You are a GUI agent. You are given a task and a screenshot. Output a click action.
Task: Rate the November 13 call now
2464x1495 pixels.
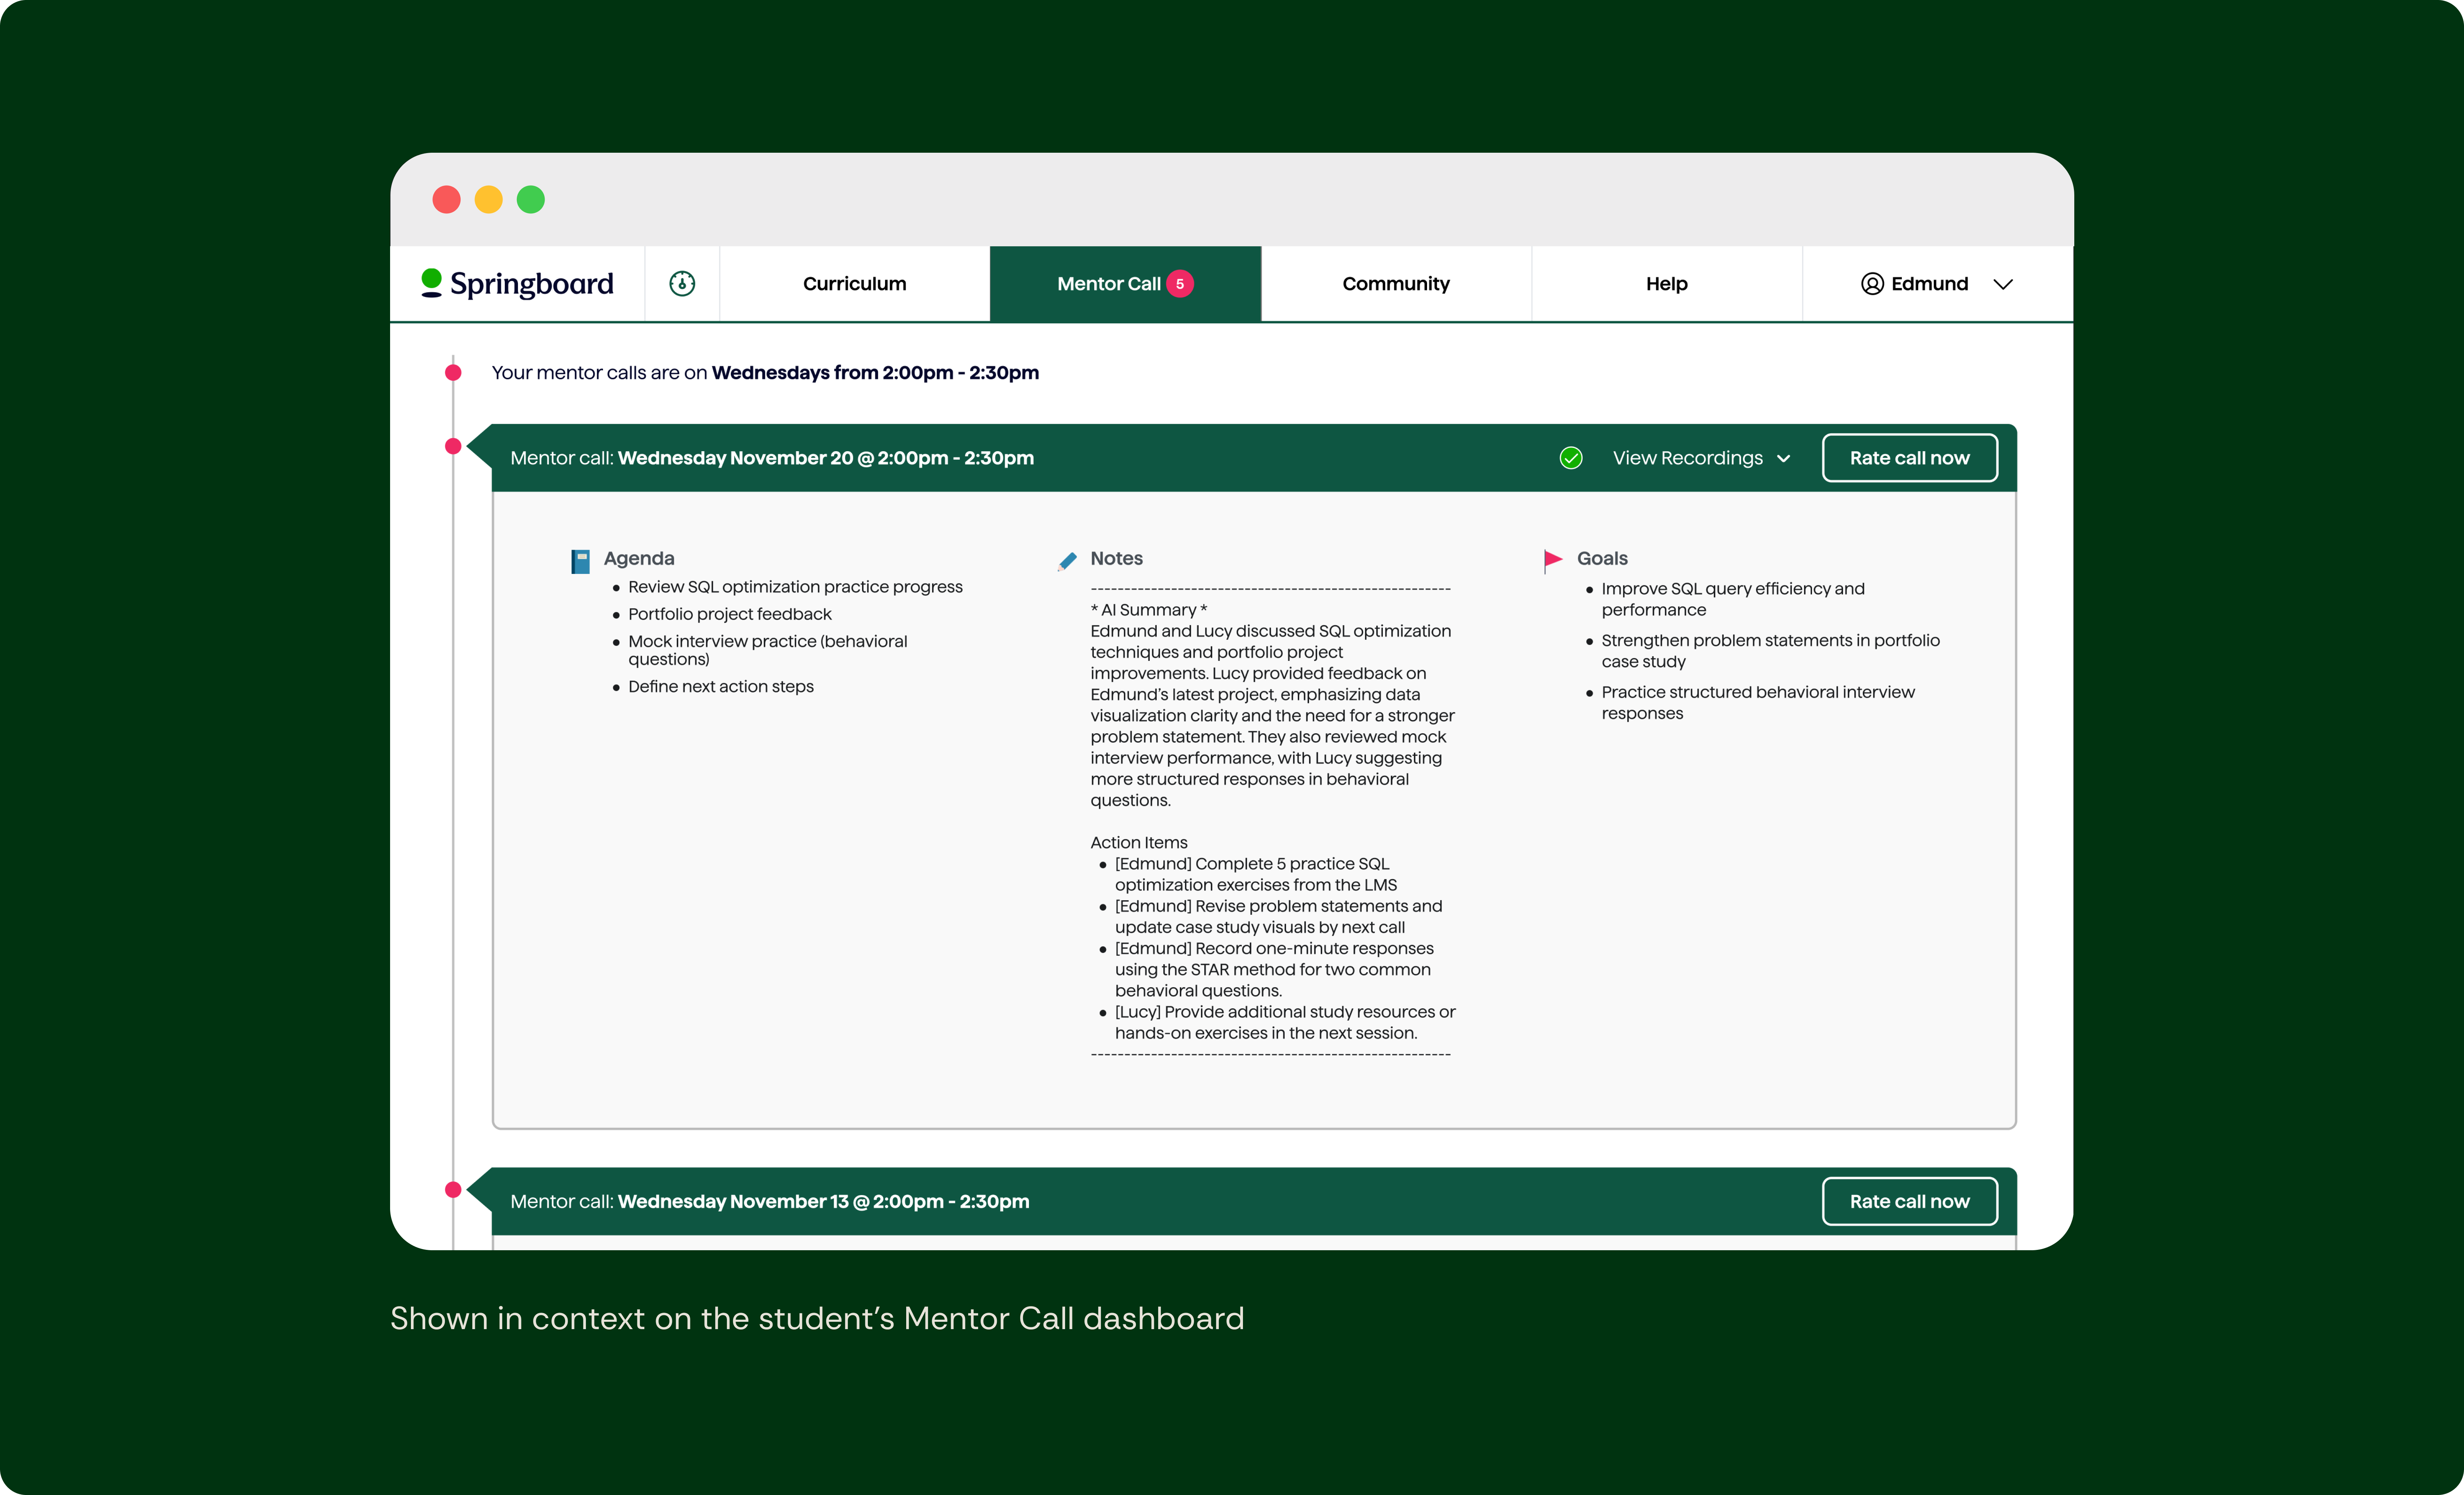point(1910,1201)
